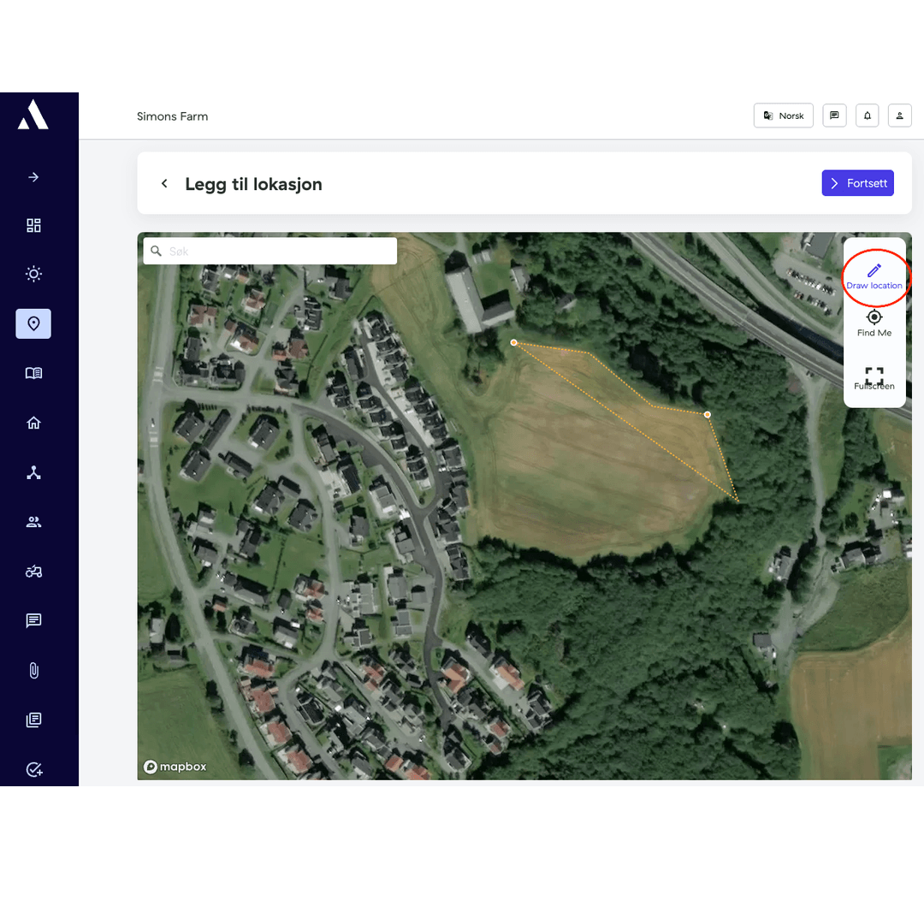The width and height of the screenshot is (924, 924).
Task: Click the polygon vertex below Fullscreen panel
Action: coord(708,415)
